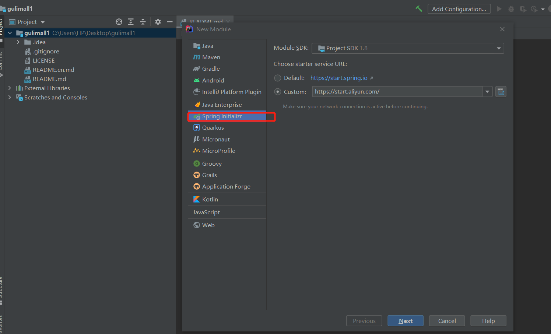Select Gradle module type
This screenshot has width=551, height=334.
(227, 68)
